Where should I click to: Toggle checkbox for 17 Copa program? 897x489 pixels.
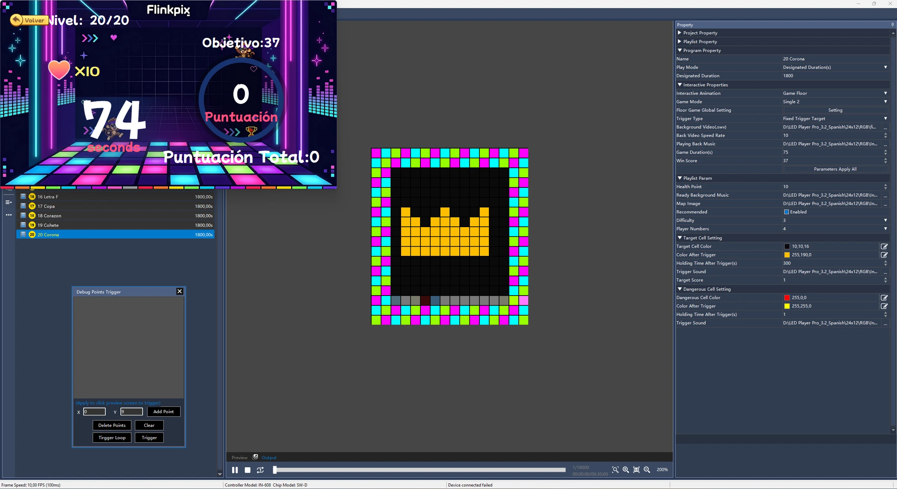(x=23, y=206)
